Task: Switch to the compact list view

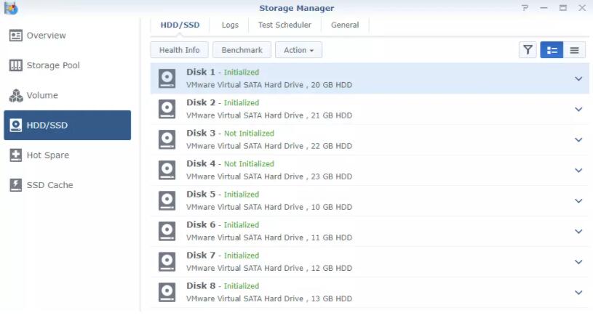Action: pyautogui.click(x=574, y=50)
